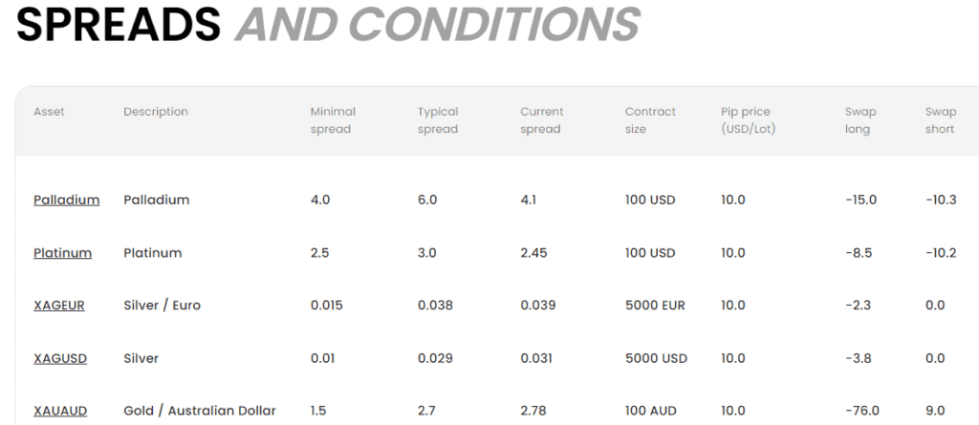The width and height of the screenshot is (979, 425).
Task: Click the Swap short column header
Action: pos(941,120)
